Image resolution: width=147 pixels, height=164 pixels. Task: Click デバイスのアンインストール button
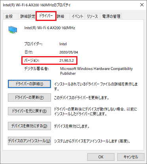(x=29, y=141)
